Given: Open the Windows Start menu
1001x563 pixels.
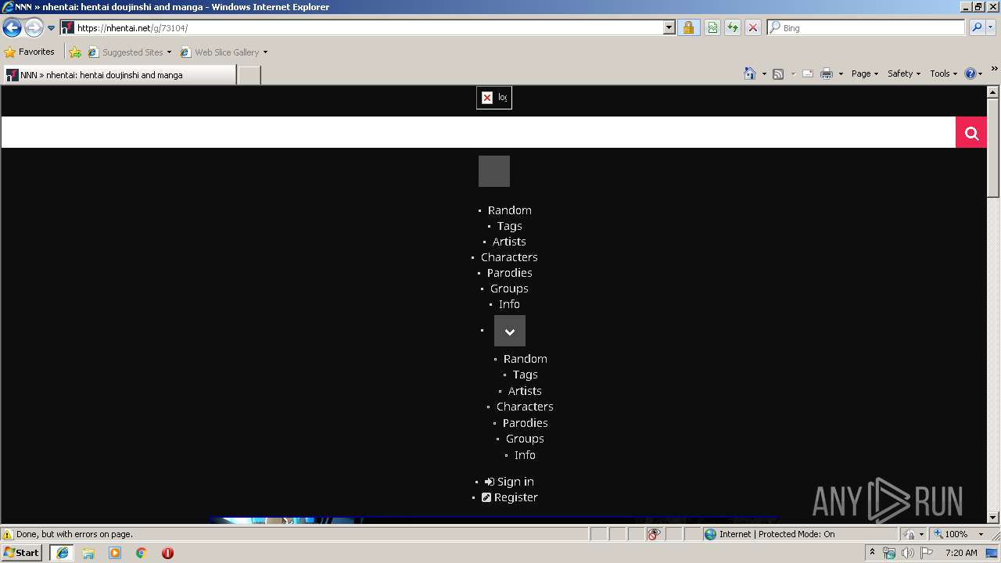Looking at the screenshot, I should [x=21, y=553].
